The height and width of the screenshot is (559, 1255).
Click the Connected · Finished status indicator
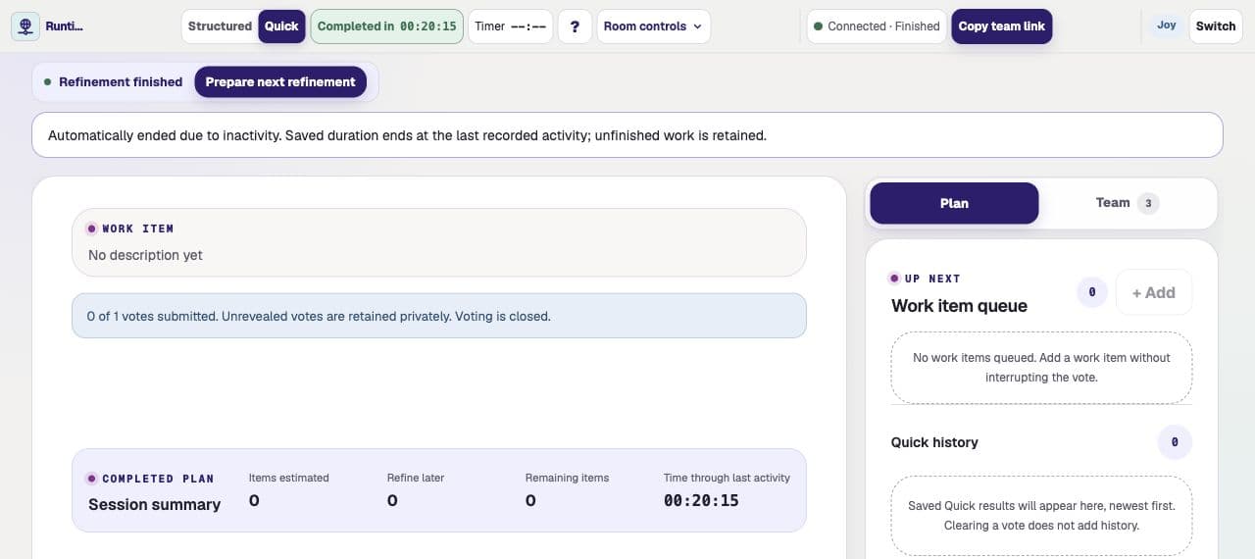[x=877, y=26]
